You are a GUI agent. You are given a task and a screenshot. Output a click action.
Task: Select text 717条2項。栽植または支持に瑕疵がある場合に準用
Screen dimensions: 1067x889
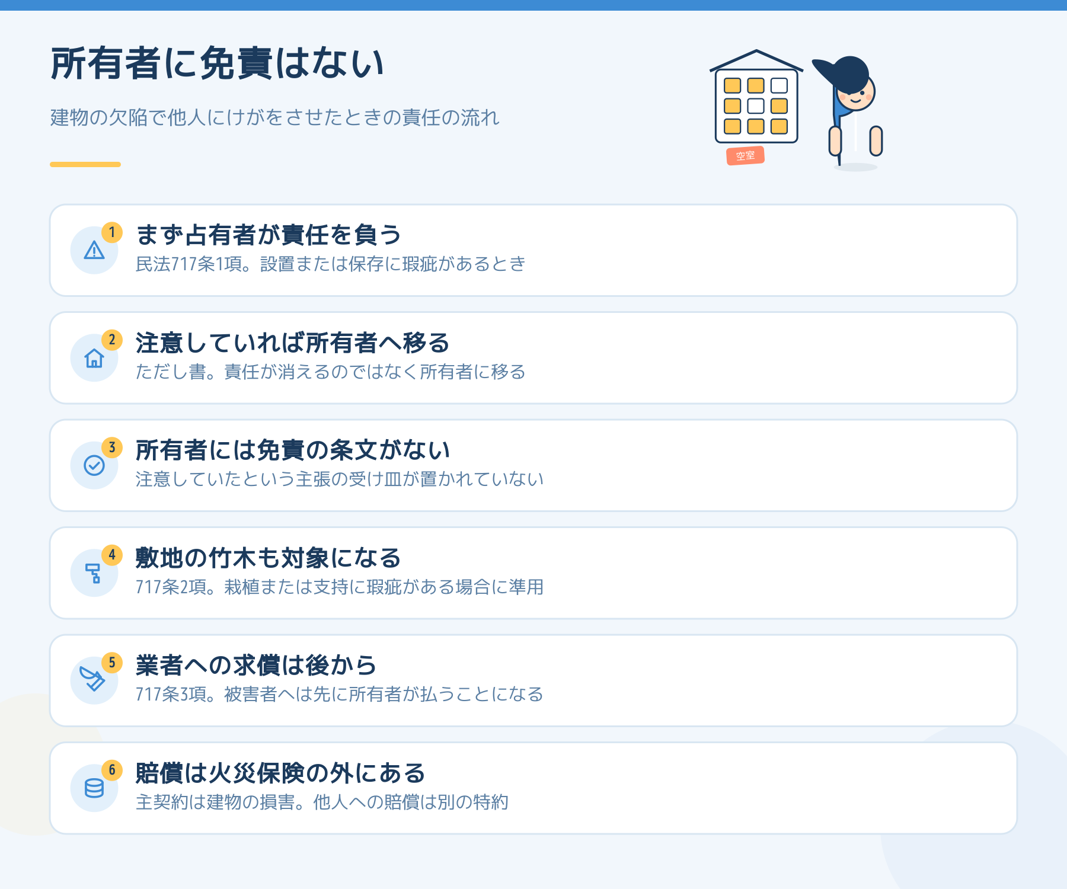tap(340, 587)
